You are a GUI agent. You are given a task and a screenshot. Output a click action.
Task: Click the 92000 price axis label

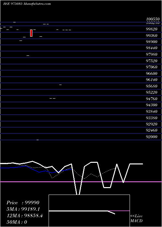(152, 137)
